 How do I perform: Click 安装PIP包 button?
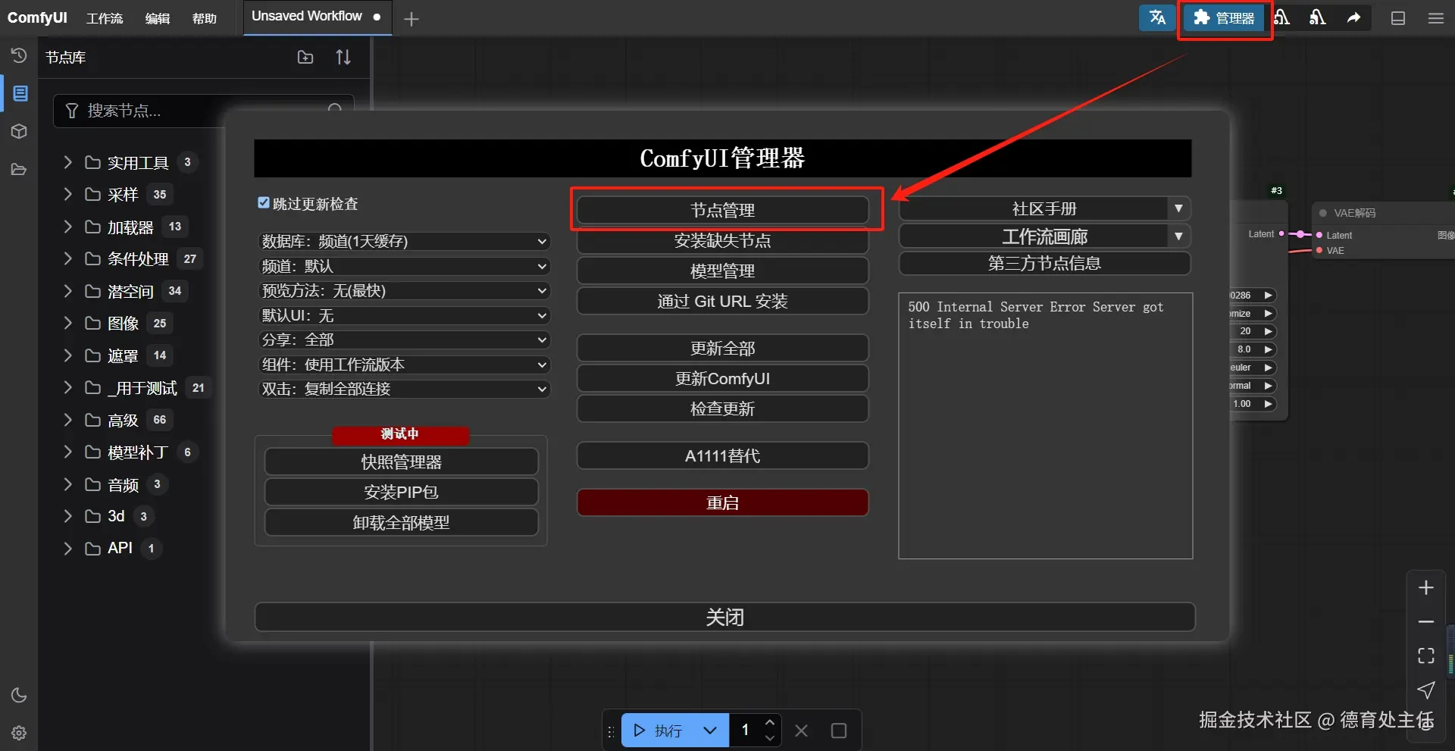[x=401, y=492]
